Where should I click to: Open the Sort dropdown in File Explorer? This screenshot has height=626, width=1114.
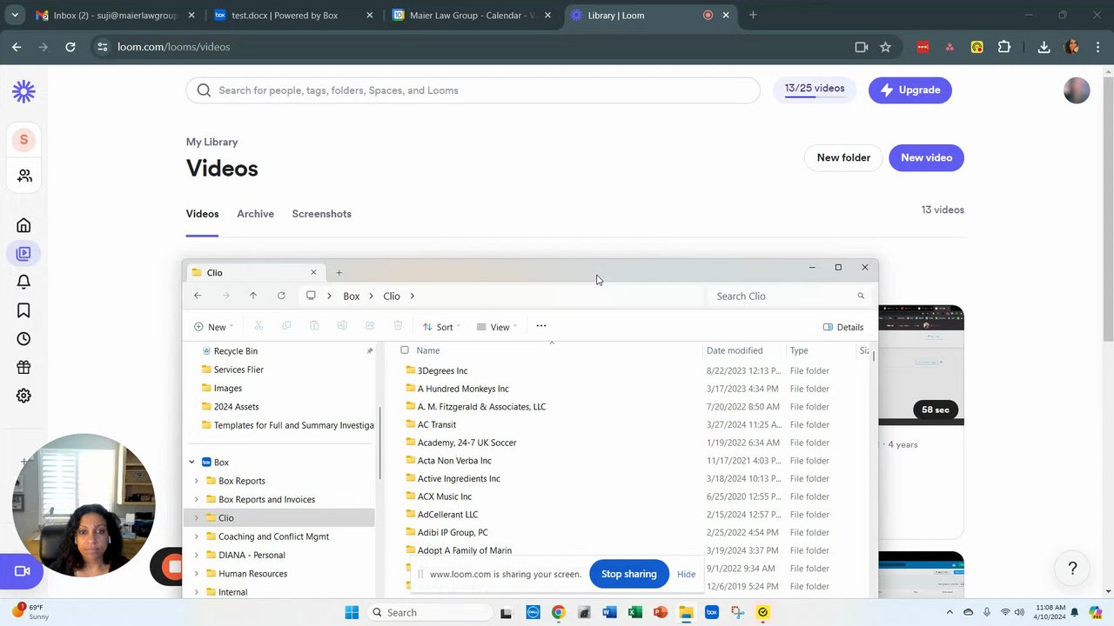[x=441, y=327]
